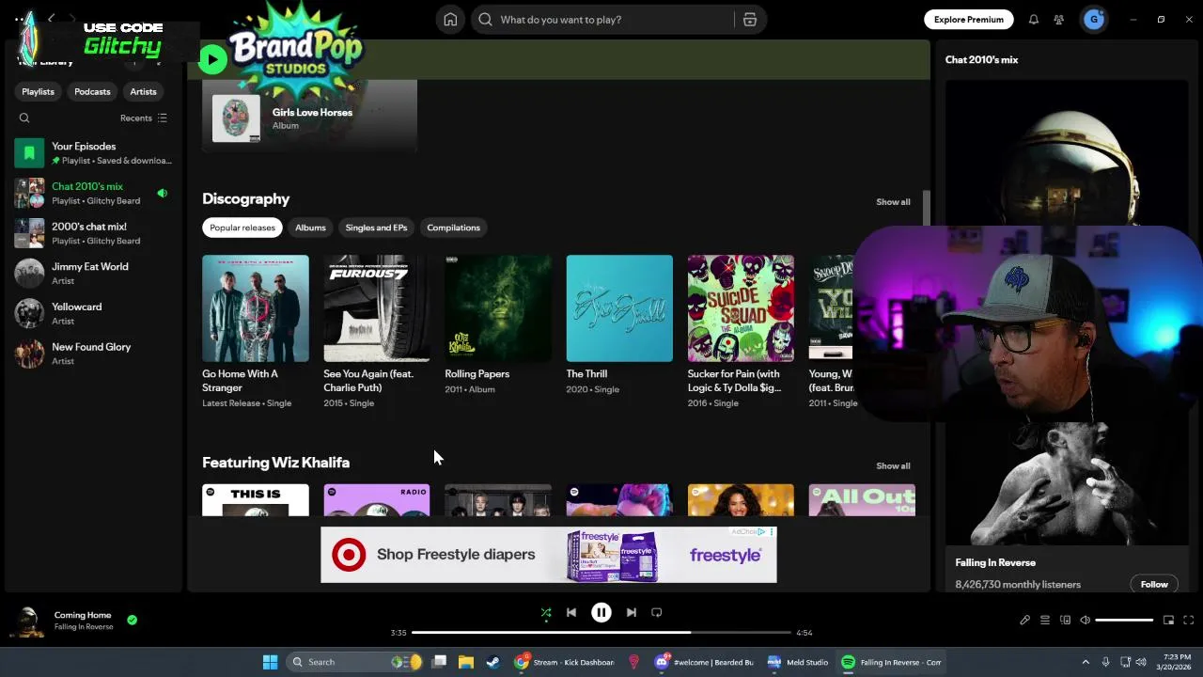Click the Explore Premium button
Viewport: 1203px width, 677px height.
point(968,20)
